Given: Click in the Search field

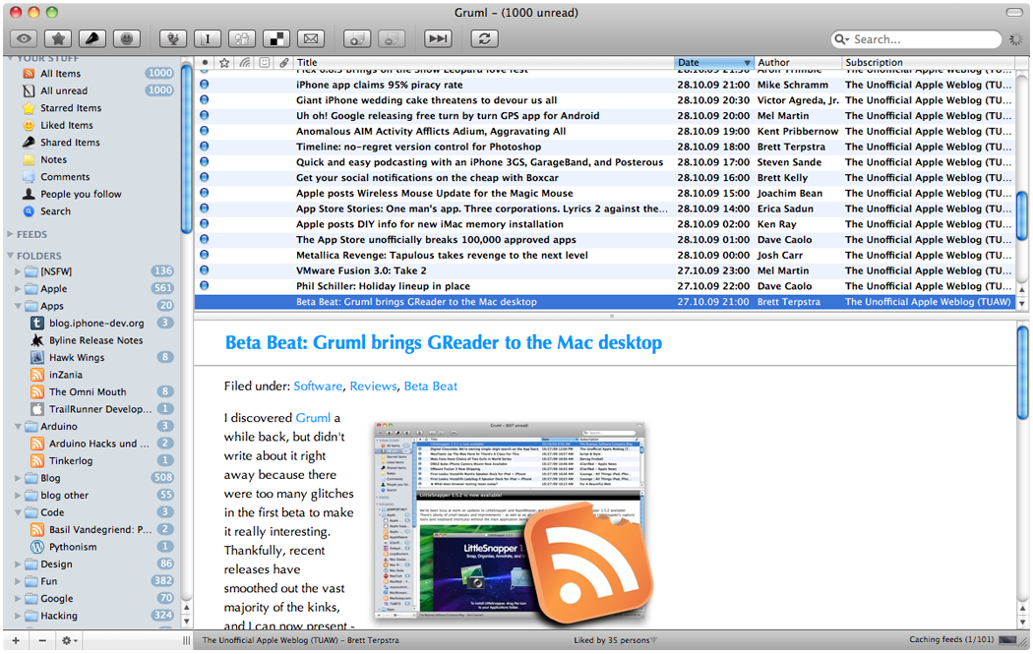Looking at the screenshot, I should (x=916, y=39).
